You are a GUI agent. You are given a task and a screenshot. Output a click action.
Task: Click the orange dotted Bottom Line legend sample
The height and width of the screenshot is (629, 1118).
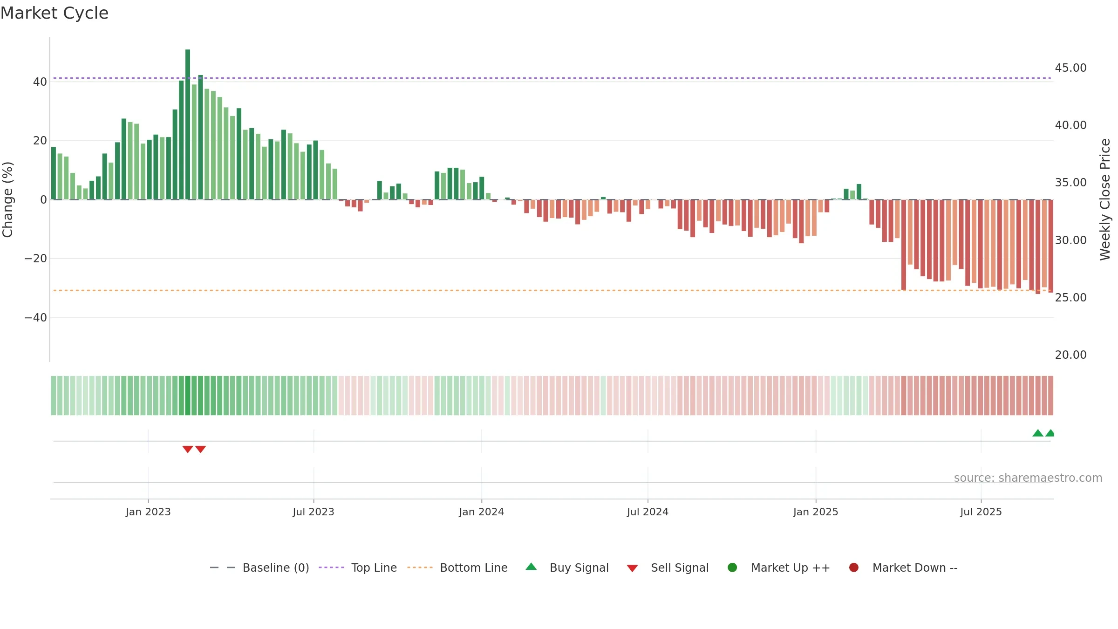point(420,567)
